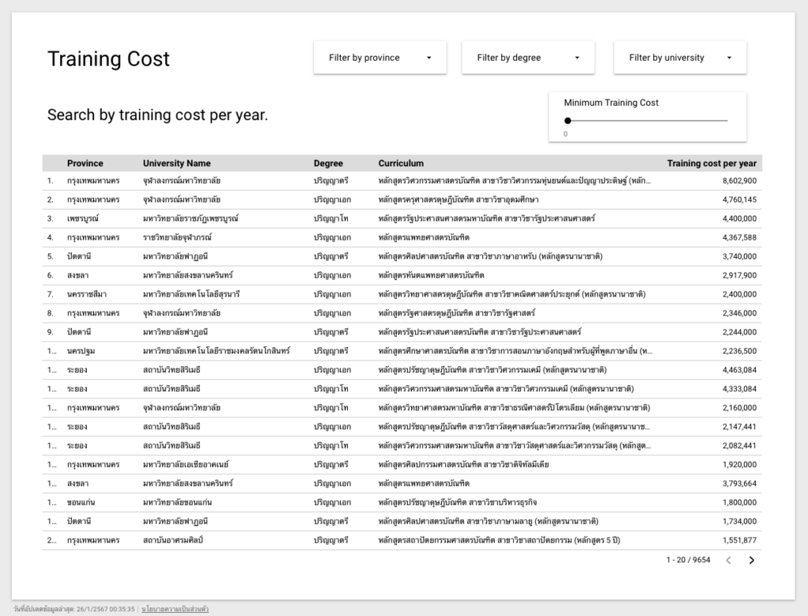Screen dimensions: 808x616
Task: Select the row with training cost 4,367,588
Action: click(x=402, y=237)
